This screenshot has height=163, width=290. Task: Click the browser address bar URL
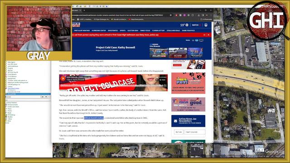coord(117,15)
